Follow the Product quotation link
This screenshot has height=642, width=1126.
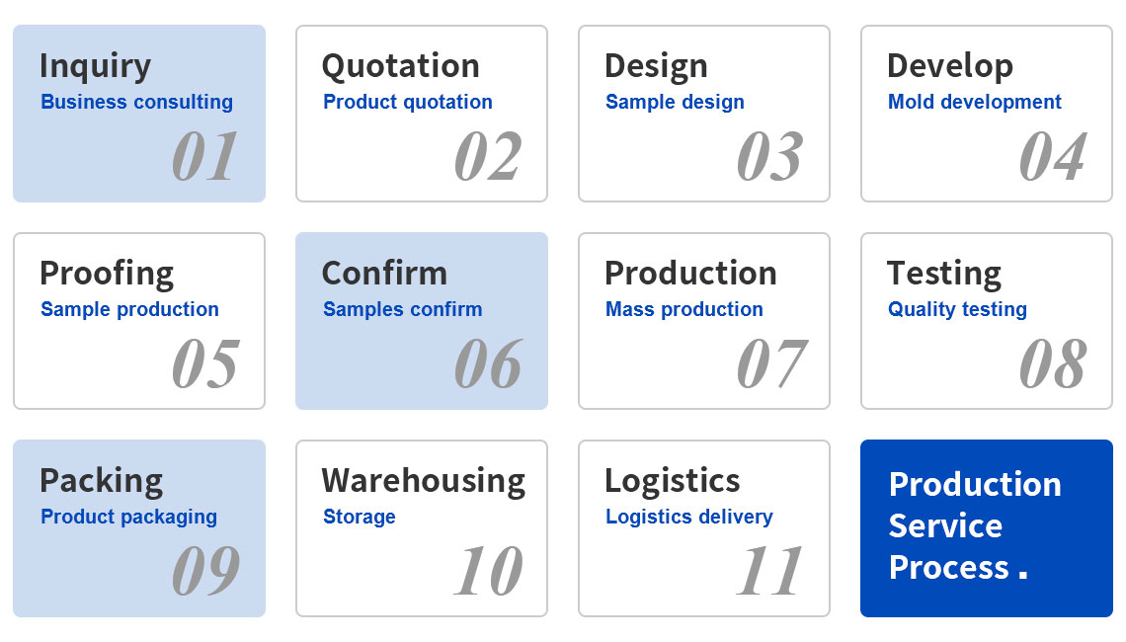point(407,102)
